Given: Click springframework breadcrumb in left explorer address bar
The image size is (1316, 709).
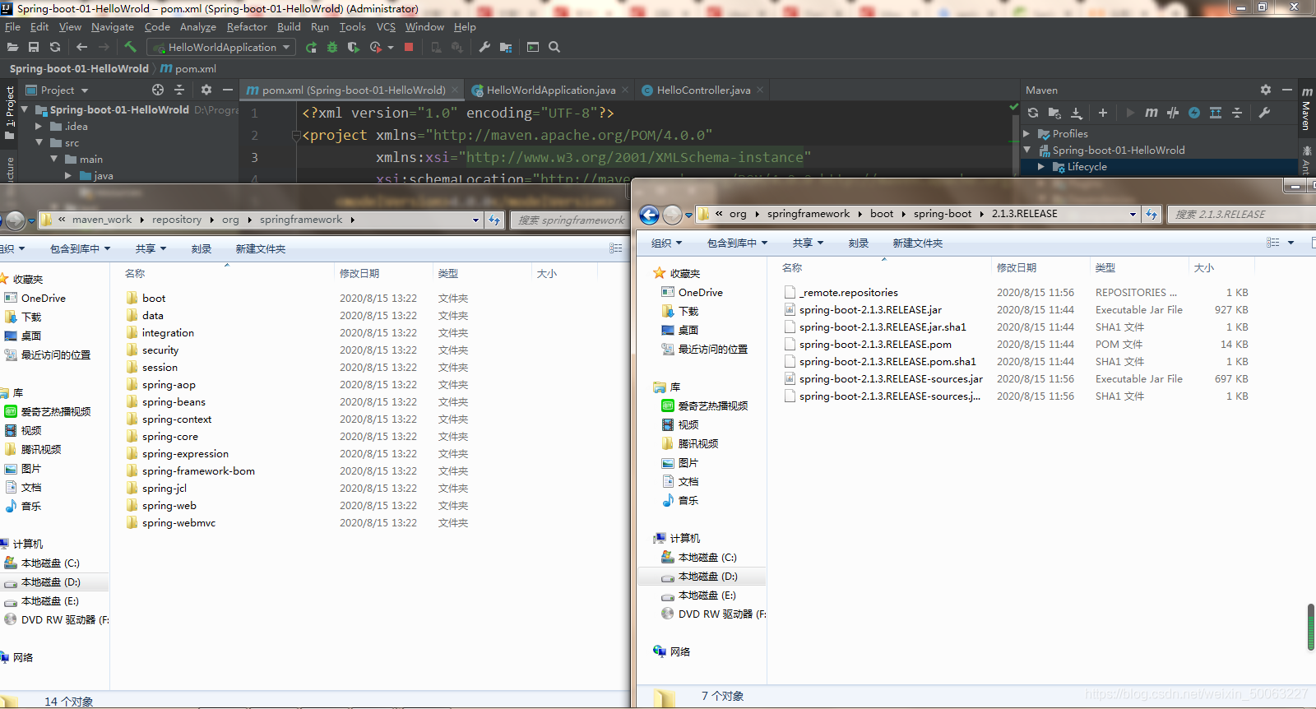Looking at the screenshot, I should point(301,220).
